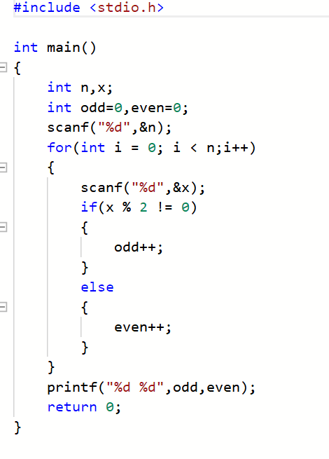329x459 pixels.
Task: Click the else keyword
Action: 97,287
